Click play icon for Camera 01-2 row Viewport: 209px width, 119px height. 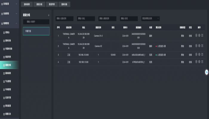click(196, 35)
